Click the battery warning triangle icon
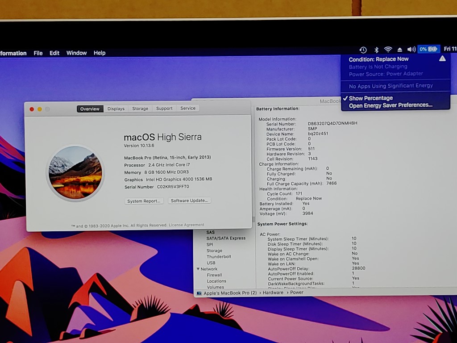Viewport: 457px width, 343px height. (442, 59)
